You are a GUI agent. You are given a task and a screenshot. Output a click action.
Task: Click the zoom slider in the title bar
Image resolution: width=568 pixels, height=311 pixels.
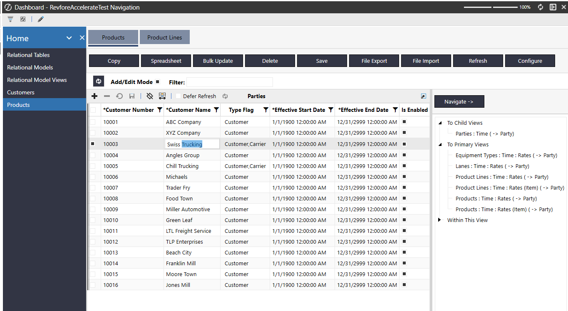(x=490, y=7)
